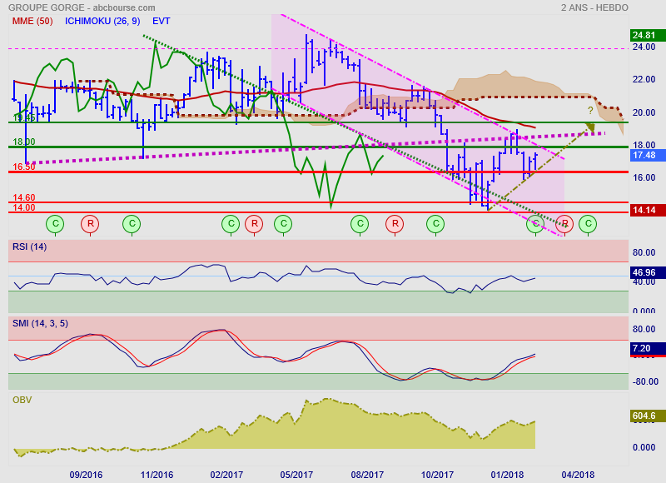This screenshot has width=666, height=483.
Task: Click the 01/2018 date axis label
Action: point(507,475)
